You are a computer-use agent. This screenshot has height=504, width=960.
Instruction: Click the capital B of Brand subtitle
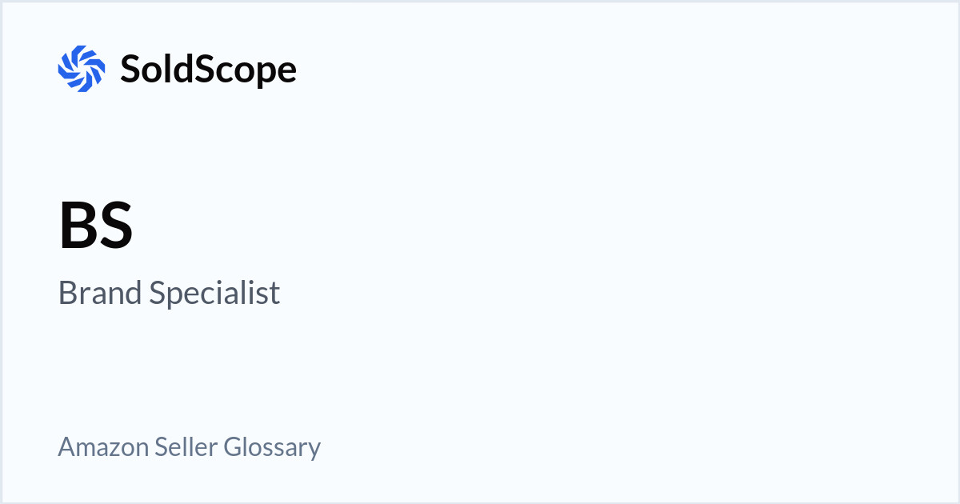click(x=66, y=294)
